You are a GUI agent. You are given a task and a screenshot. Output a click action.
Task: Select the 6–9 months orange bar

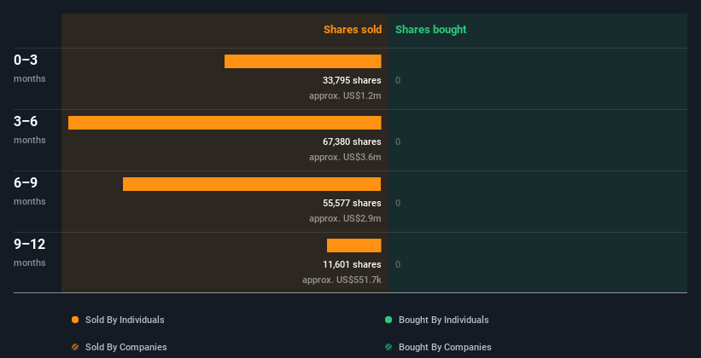click(252, 184)
